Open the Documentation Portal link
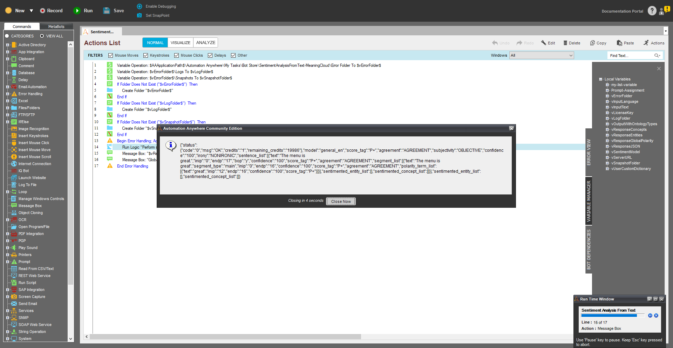 (x=623, y=11)
